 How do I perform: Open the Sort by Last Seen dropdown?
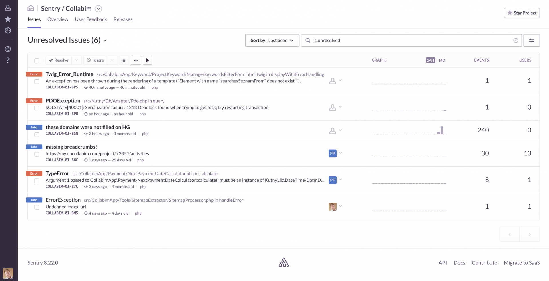pos(272,40)
